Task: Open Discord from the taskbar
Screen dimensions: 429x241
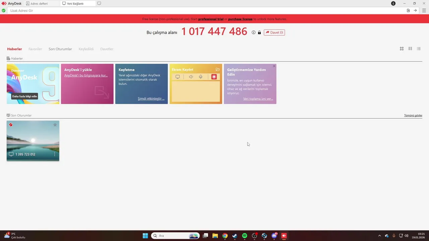Action: 274,236
